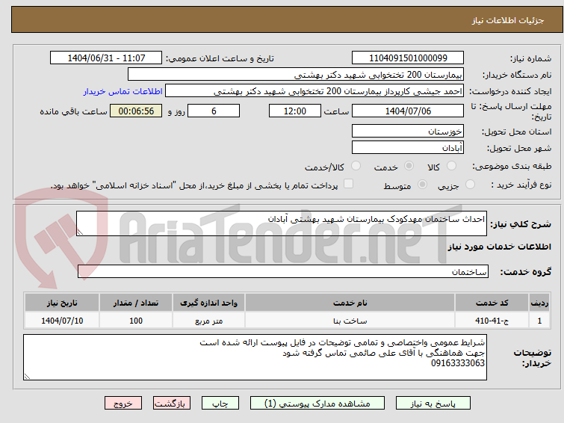The height and width of the screenshot is (423, 564).
Task: Click the نام دستگاه خریدار field
Action: [296, 75]
